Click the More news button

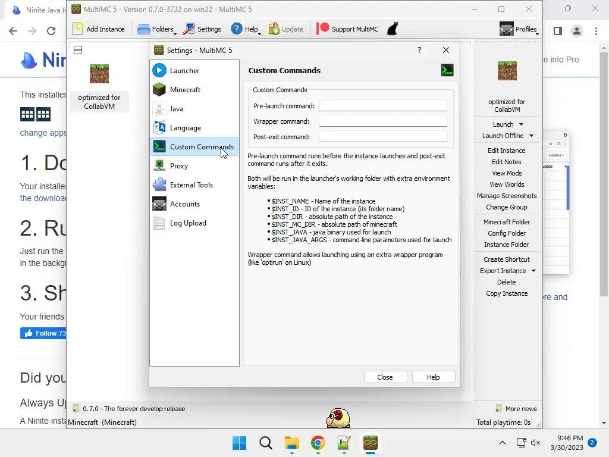tap(516, 408)
